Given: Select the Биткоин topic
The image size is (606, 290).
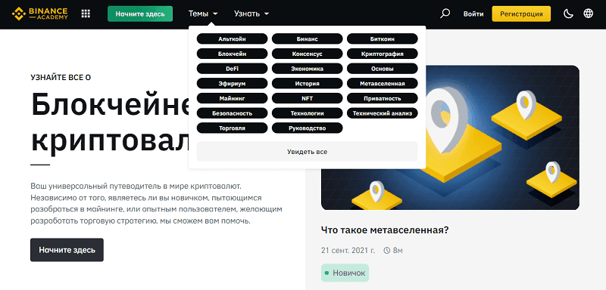Looking at the screenshot, I should (x=383, y=39).
